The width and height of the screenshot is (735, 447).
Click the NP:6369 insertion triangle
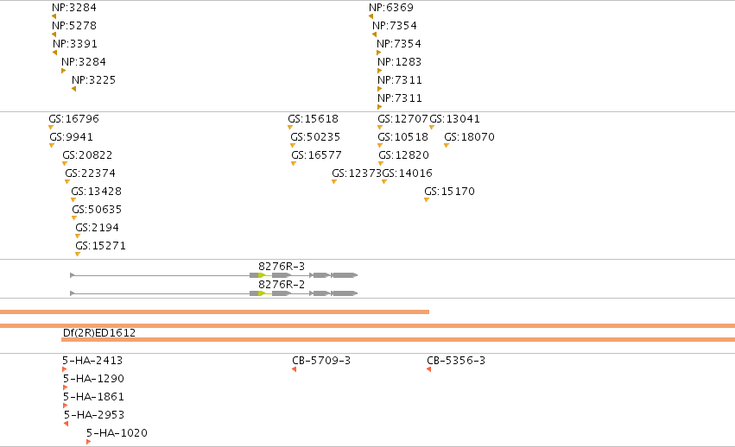pyautogui.click(x=371, y=16)
